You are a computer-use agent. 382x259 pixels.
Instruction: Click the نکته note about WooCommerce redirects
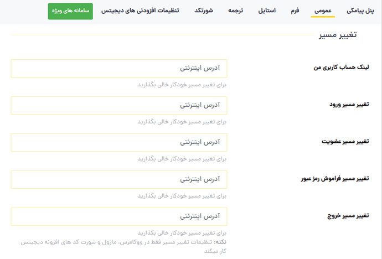pos(123,246)
